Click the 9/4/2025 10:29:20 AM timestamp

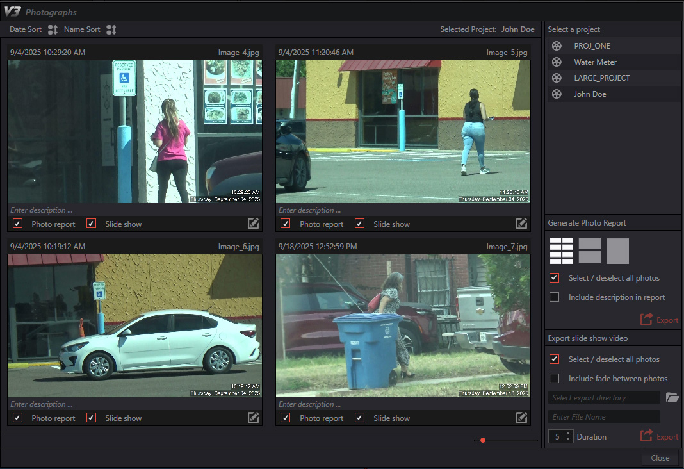47,53
